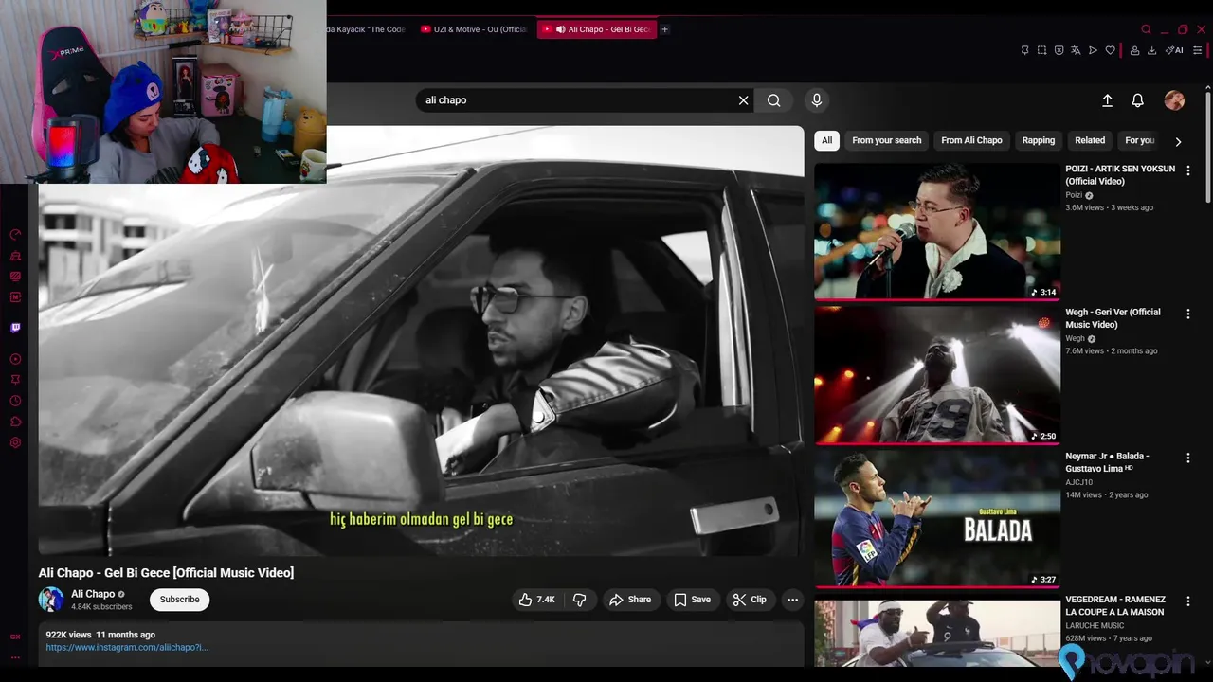The image size is (1213, 682).
Task: Open the ad blocker shield icon
Action: (x=1059, y=50)
